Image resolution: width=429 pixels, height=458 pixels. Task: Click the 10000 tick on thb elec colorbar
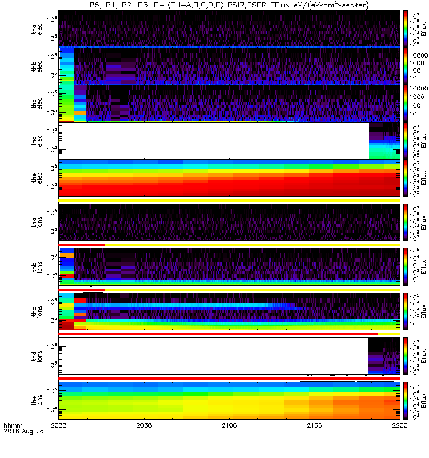(419, 56)
